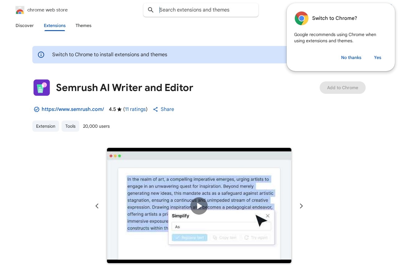Click the search magnifying glass icon
Viewport: 398px width, 265px height.
click(151, 10)
